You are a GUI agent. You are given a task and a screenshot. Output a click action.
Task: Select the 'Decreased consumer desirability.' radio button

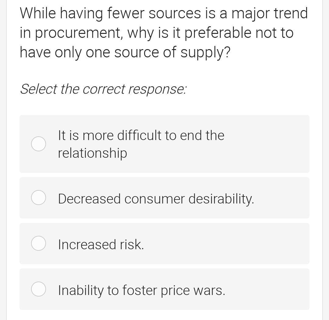point(38,197)
